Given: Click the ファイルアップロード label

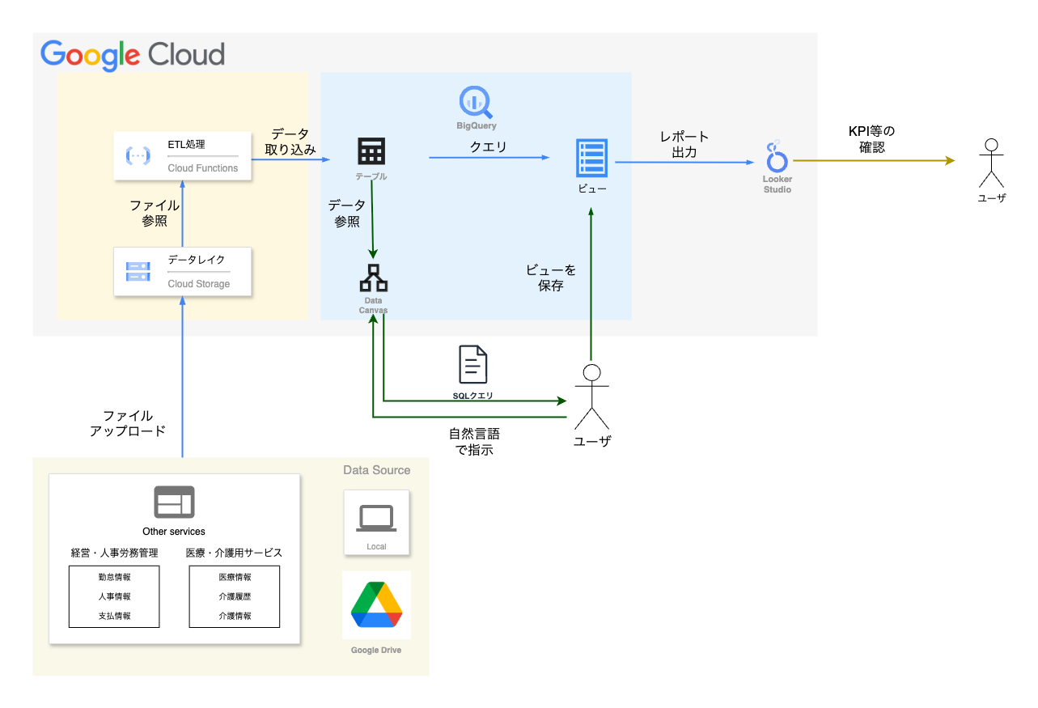Looking at the screenshot, I should pos(128,423).
